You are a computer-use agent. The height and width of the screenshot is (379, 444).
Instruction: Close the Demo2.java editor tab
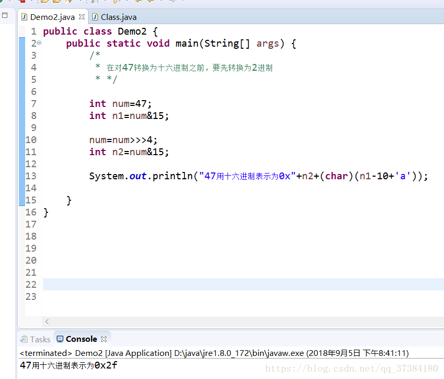click(82, 17)
